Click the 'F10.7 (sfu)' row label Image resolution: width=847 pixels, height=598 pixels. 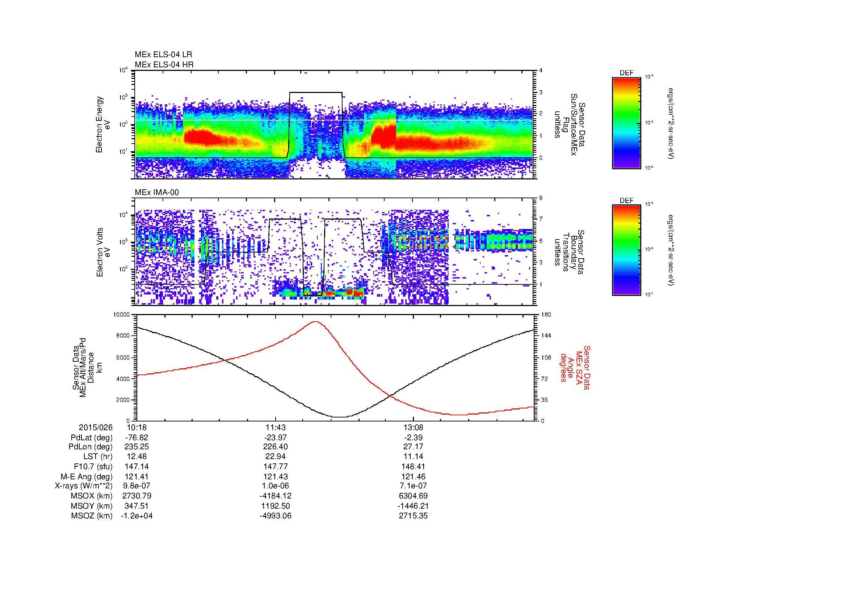click(x=93, y=467)
